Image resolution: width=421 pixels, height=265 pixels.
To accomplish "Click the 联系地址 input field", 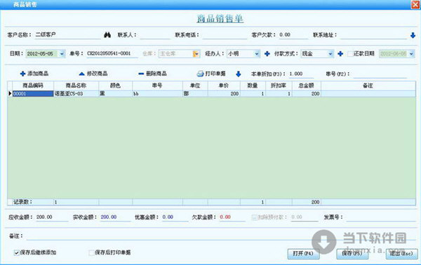I will (x=374, y=35).
